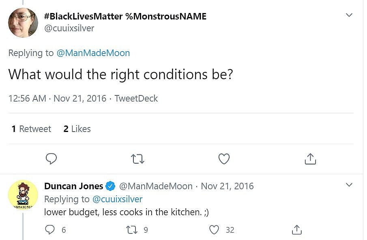Open cuuixsilver profile picture
367x240 pixels.
click(23, 22)
